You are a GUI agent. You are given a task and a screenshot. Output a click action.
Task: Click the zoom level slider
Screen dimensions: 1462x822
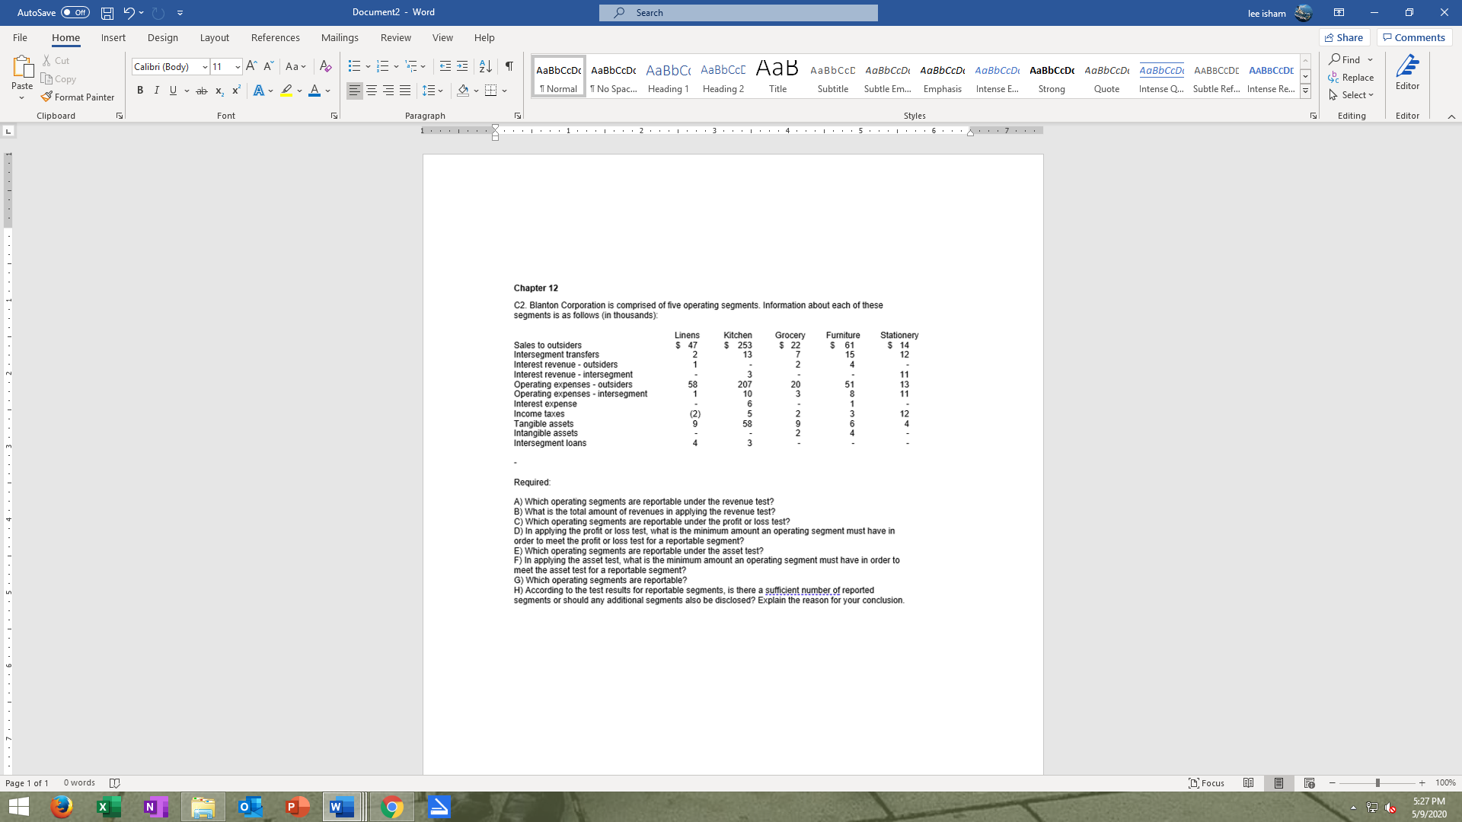[x=1377, y=782]
